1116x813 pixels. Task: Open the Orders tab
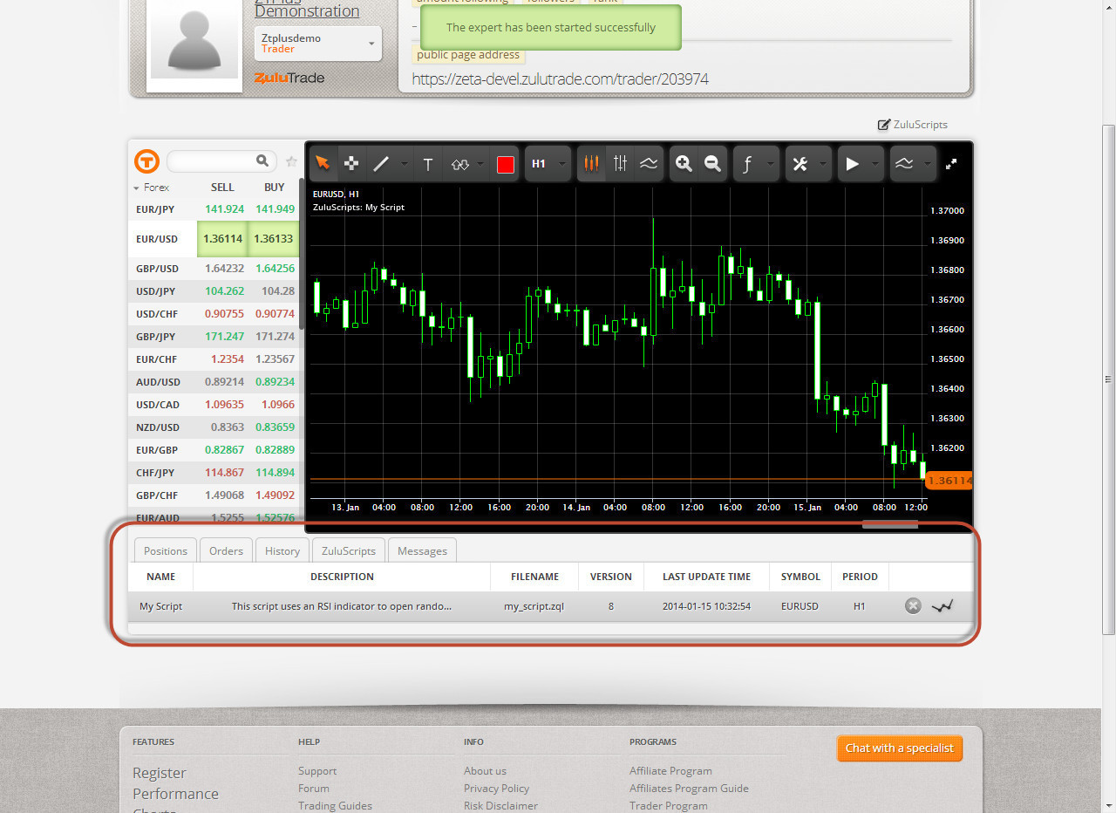pyautogui.click(x=226, y=550)
